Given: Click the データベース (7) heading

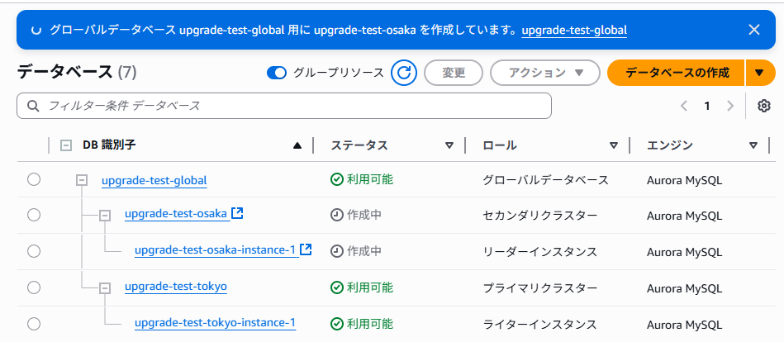Looking at the screenshot, I should pyautogui.click(x=77, y=73).
